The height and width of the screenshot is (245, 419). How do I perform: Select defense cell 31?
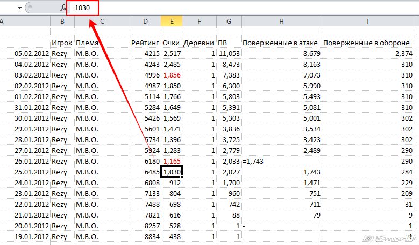[x=368, y=204]
